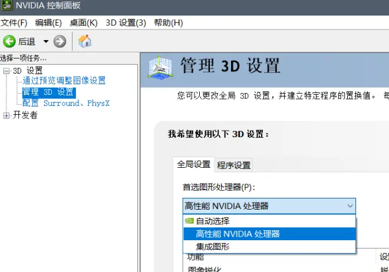This screenshot has width=389, height=272.
Task: Expand the 开发者 tree node
Action: pos(6,115)
